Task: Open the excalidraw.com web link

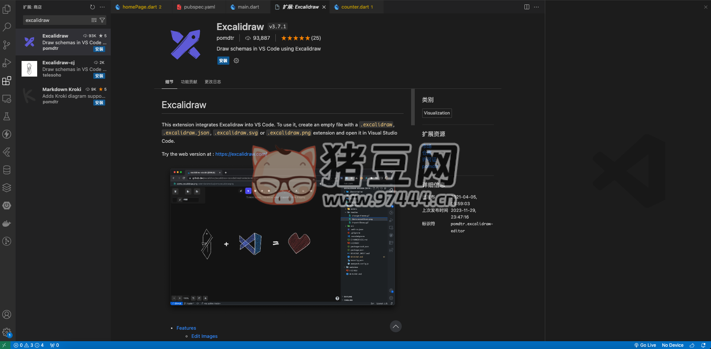Action: click(241, 154)
